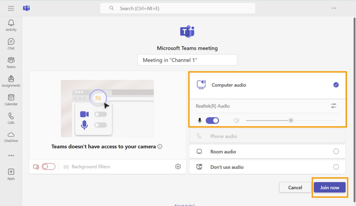Click the microphone icon
The width and height of the screenshot is (356, 206).
[x=199, y=121]
